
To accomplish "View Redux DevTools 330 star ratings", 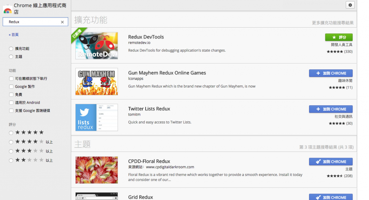I will [339, 52].
